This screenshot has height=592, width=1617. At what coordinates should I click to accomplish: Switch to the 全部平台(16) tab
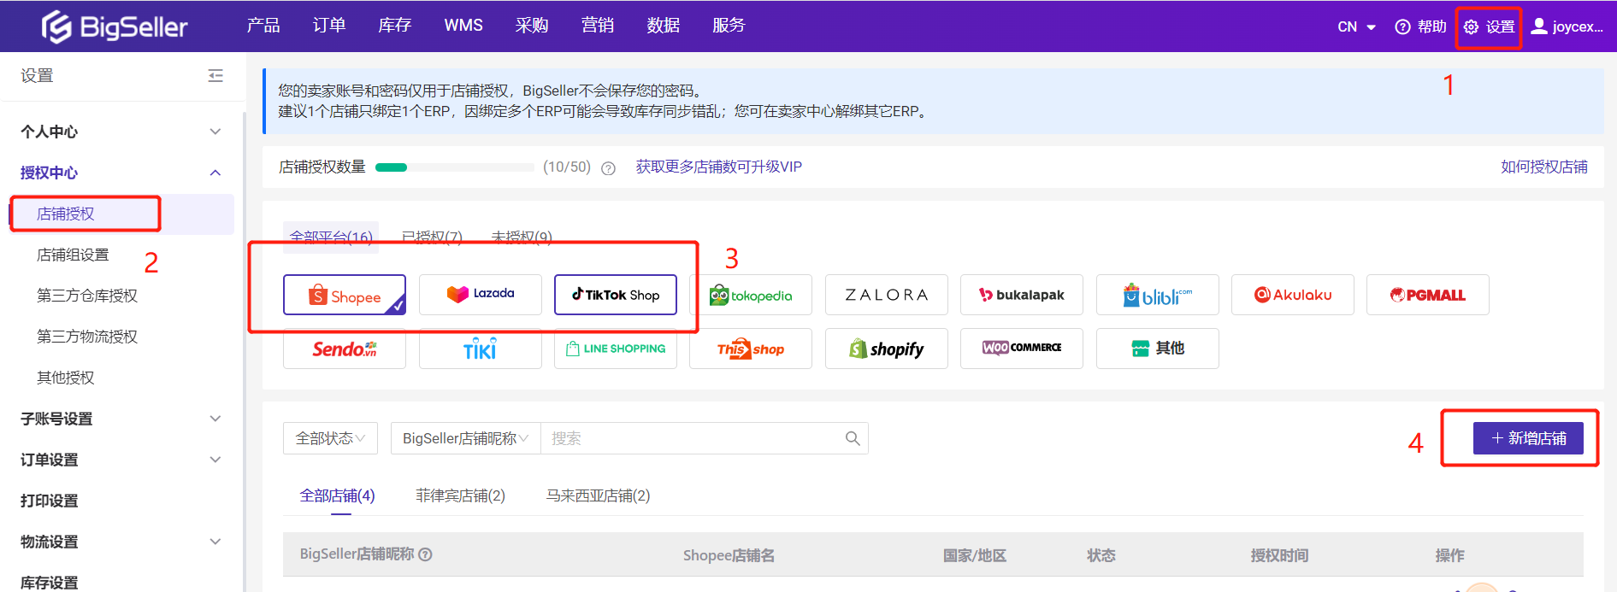[x=331, y=237]
